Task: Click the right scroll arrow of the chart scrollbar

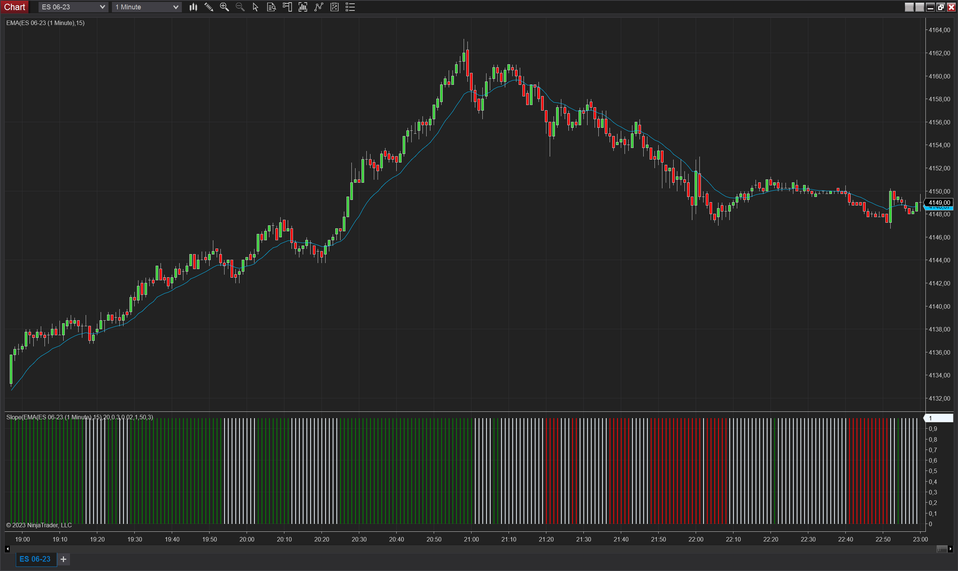Action: 950,549
